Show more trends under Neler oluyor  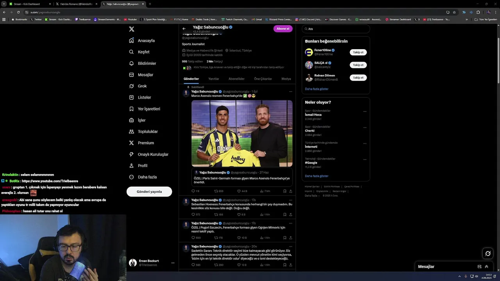point(317,176)
